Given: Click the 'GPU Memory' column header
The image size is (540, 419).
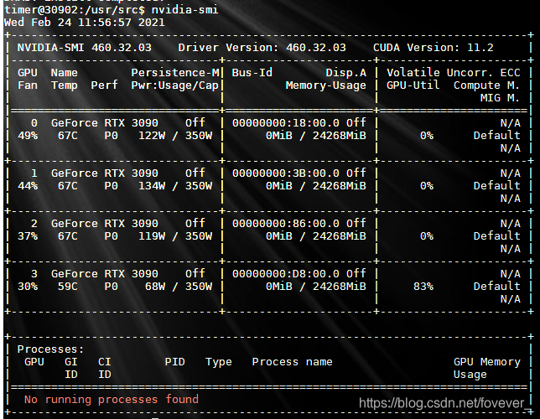Looking at the screenshot, I should [x=486, y=362].
